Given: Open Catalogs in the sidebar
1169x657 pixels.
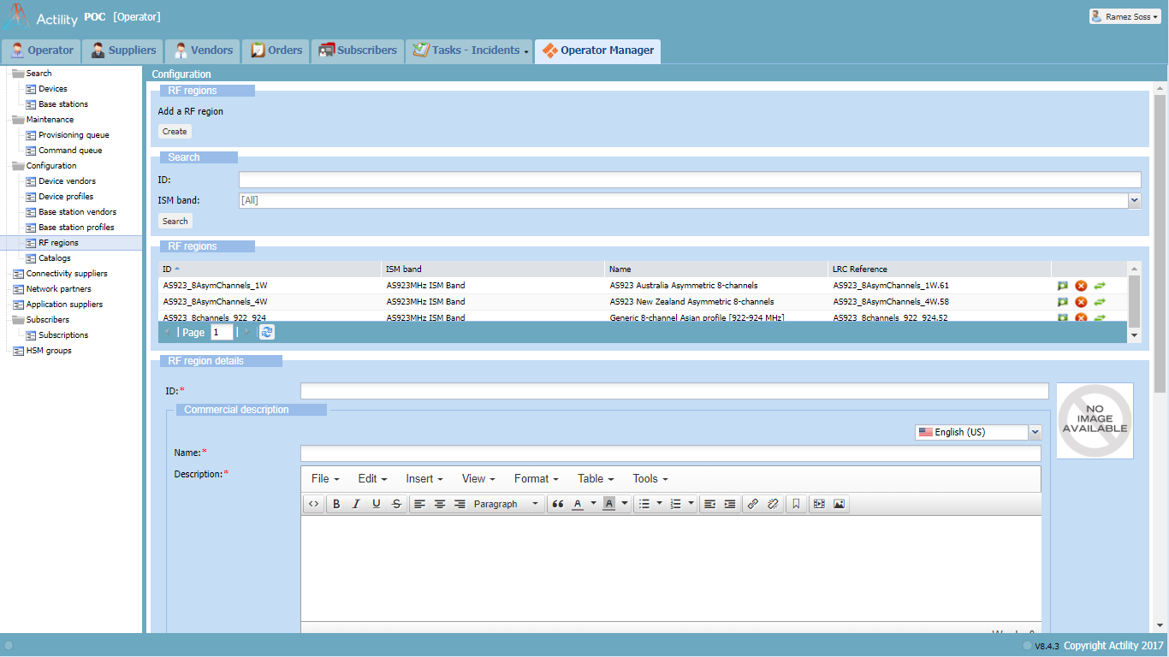Looking at the screenshot, I should [x=54, y=258].
